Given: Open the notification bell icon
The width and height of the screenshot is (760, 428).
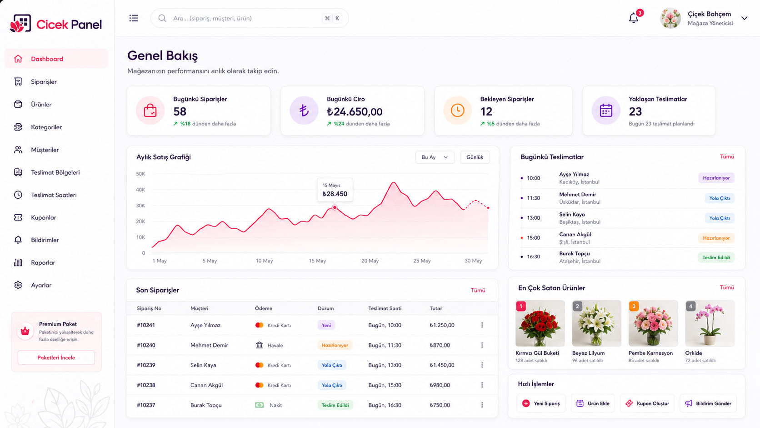Looking at the screenshot, I should point(634,18).
